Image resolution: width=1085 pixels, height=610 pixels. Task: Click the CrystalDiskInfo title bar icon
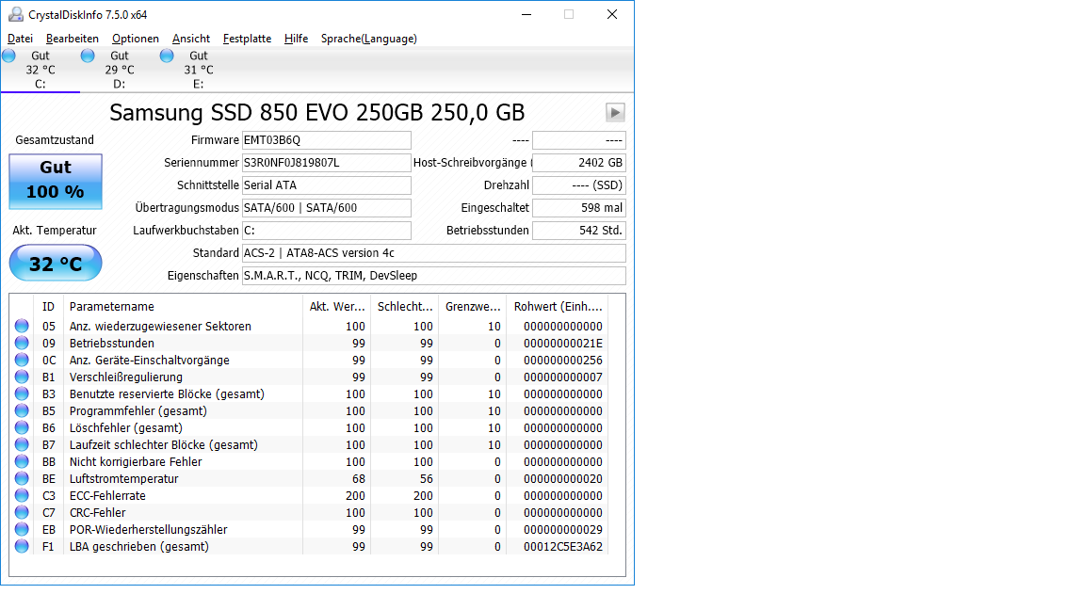15,14
